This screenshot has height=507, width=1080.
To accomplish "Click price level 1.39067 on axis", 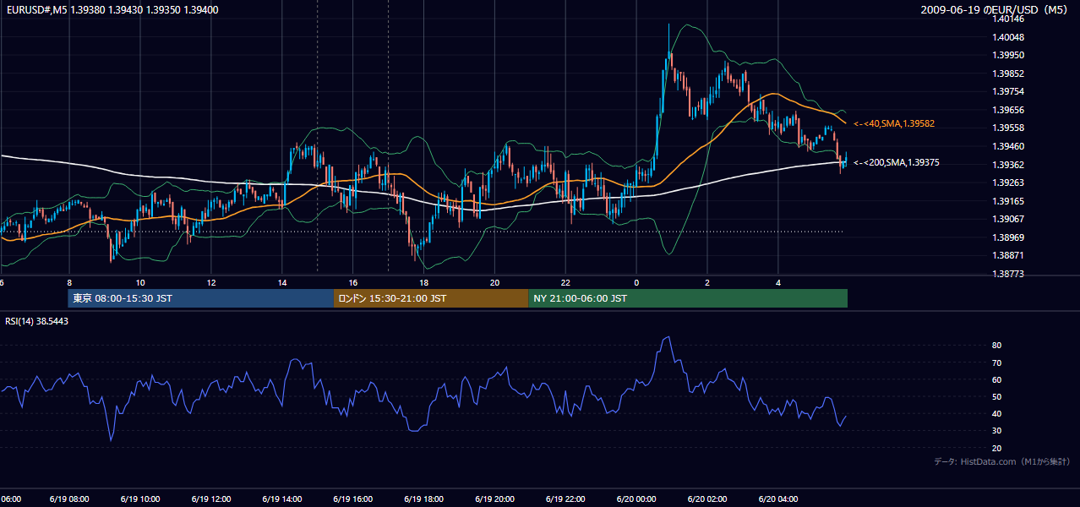I will pos(1009,219).
